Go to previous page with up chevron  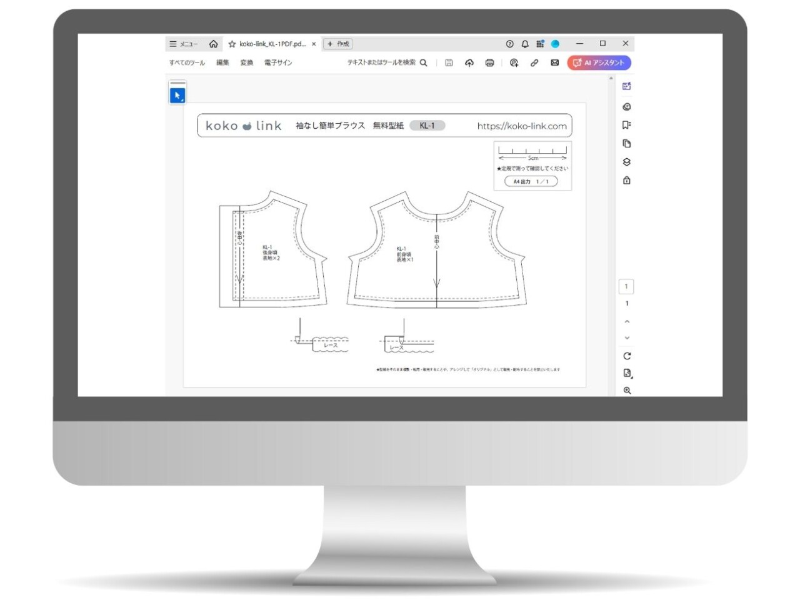[x=627, y=322]
